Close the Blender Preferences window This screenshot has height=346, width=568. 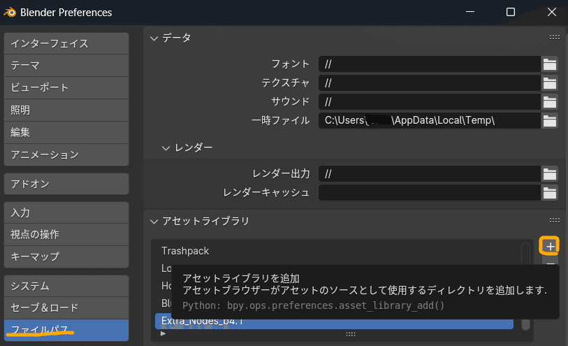552,12
